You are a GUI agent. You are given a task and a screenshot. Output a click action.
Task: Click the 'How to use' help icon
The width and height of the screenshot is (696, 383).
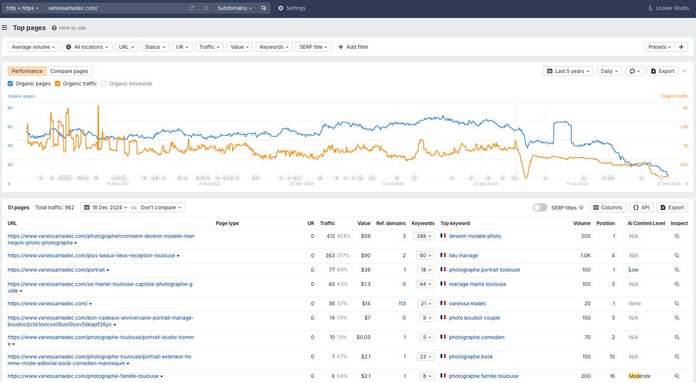pos(56,27)
